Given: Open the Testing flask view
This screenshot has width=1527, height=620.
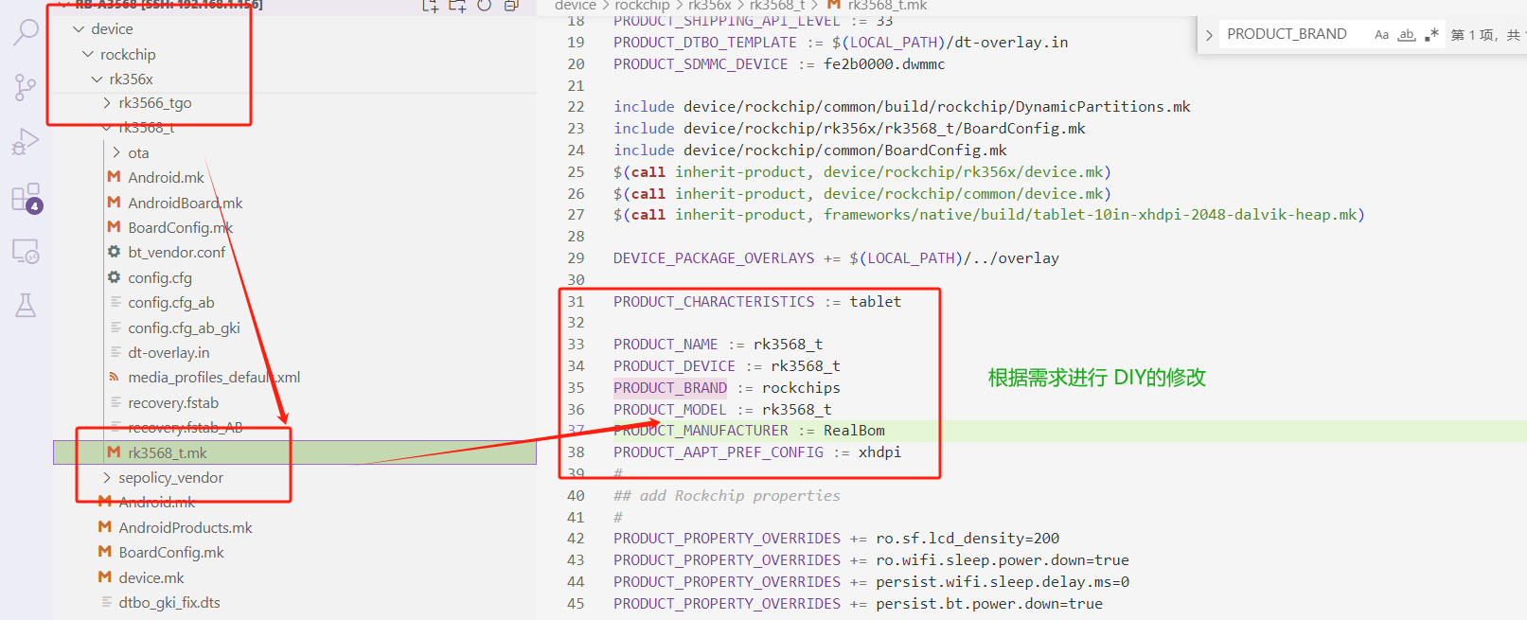Looking at the screenshot, I should [x=26, y=305].
